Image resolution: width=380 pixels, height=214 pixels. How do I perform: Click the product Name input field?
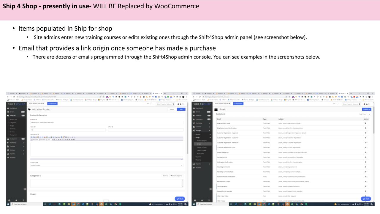click(107, 122)
